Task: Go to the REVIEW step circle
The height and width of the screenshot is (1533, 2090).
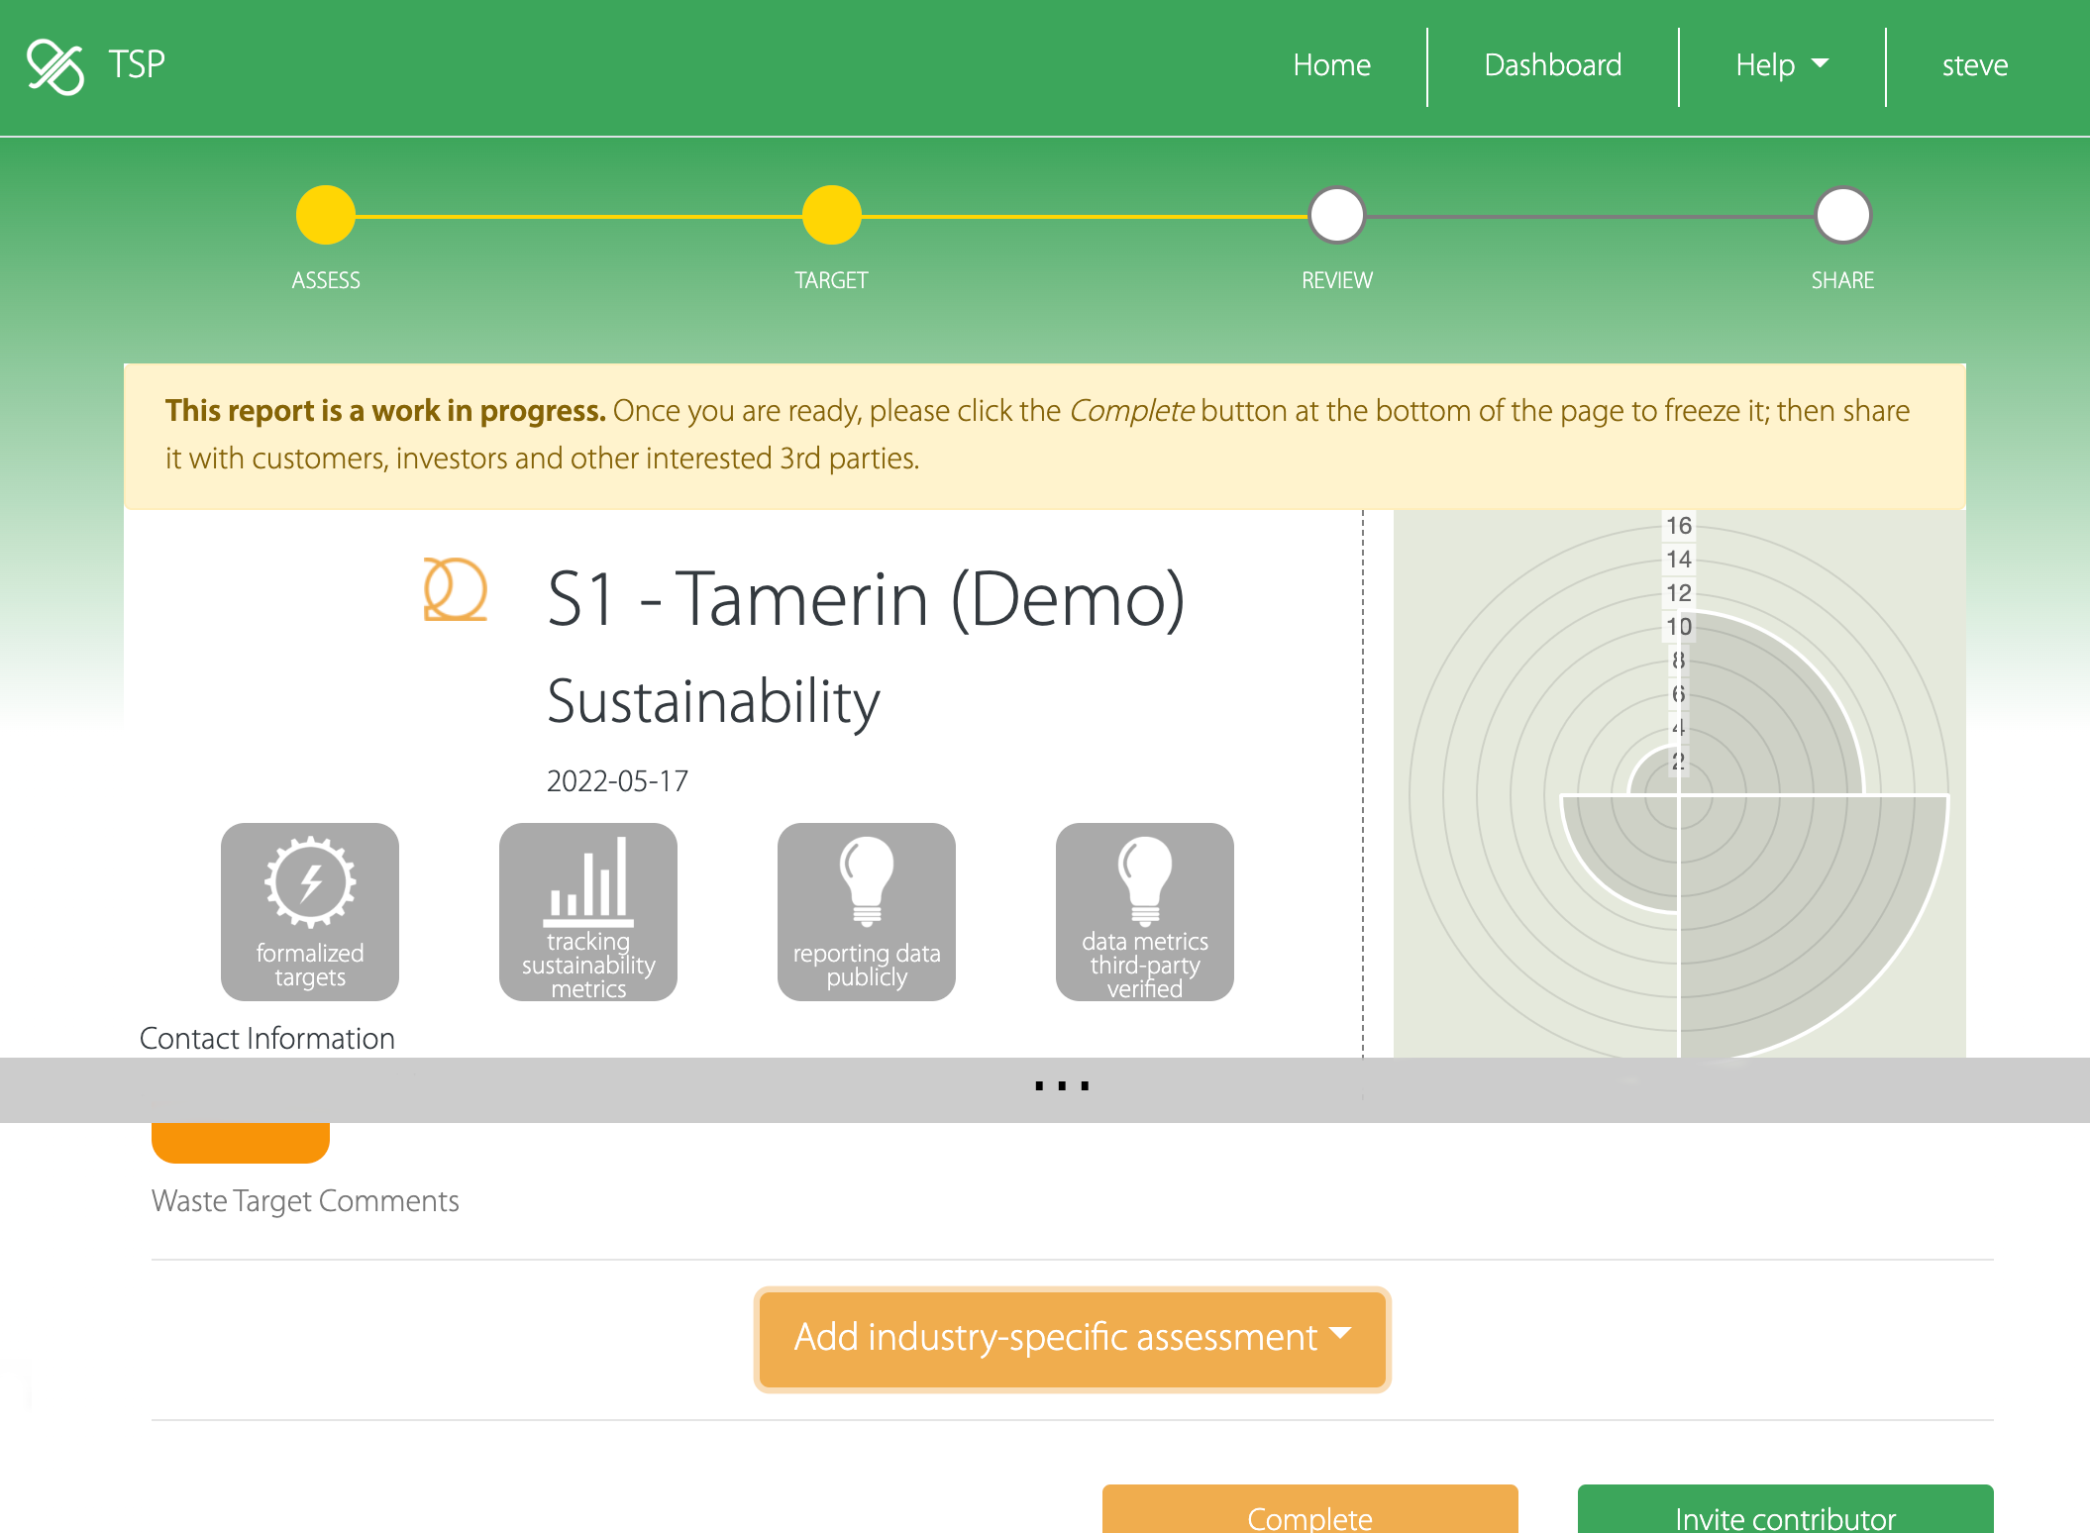Action: click(x=1337, y=215)
